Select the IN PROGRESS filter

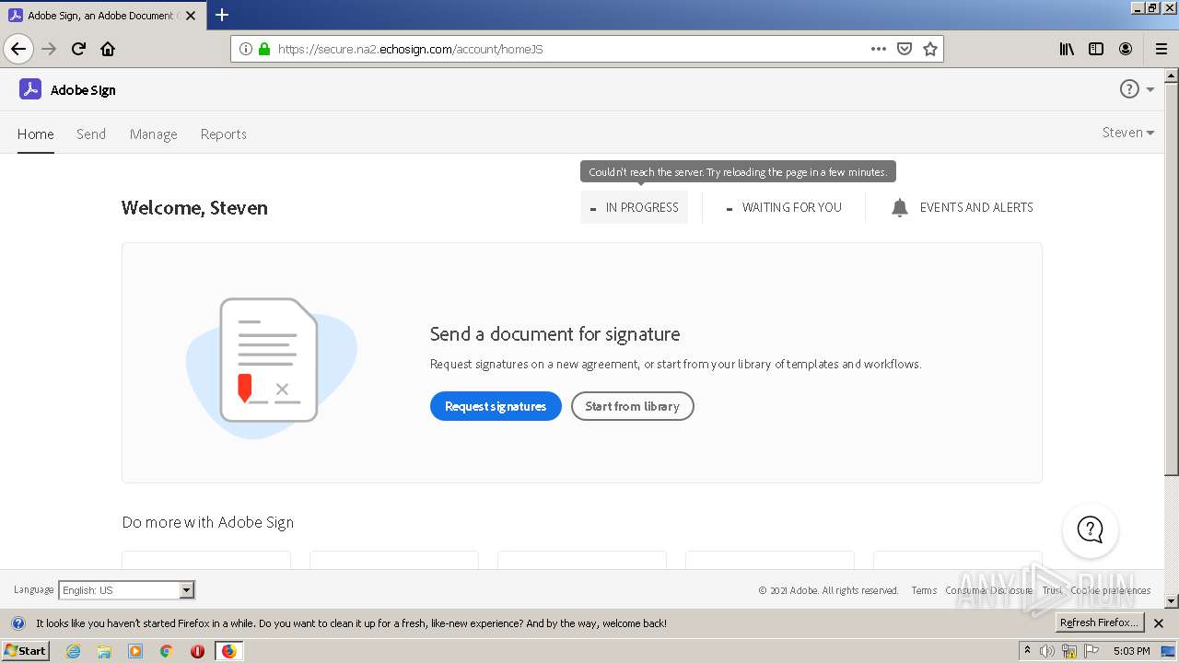635,207
